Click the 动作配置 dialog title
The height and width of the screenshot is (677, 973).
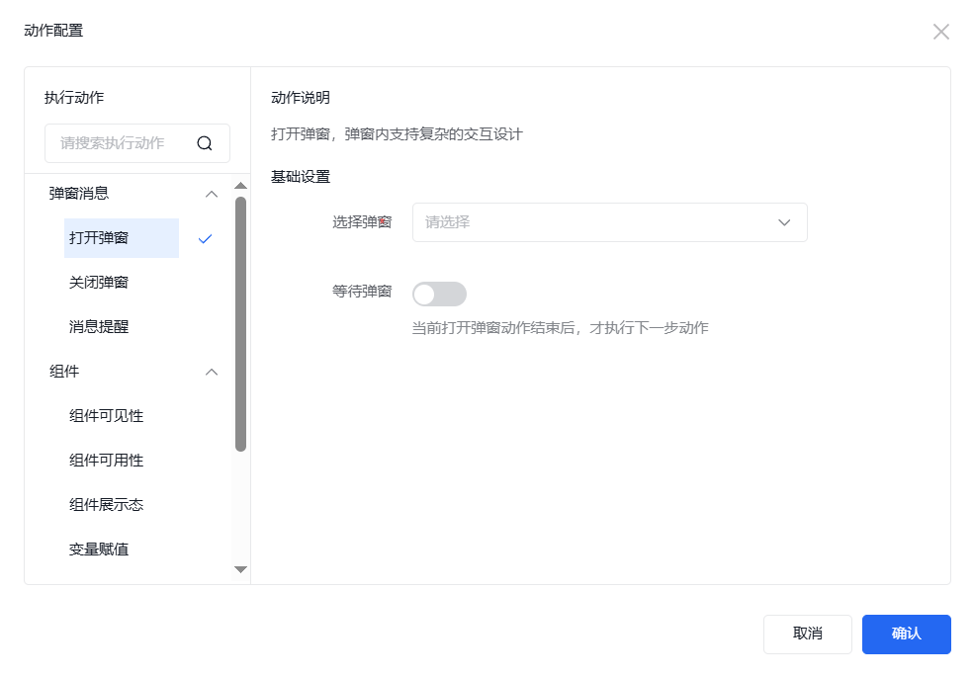click(53, 31)
